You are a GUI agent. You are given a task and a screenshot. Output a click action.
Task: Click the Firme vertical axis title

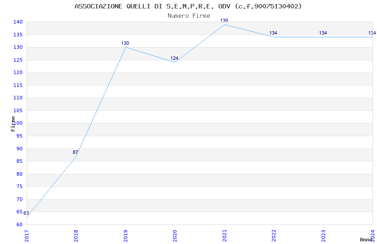click(x=13, y=124)
